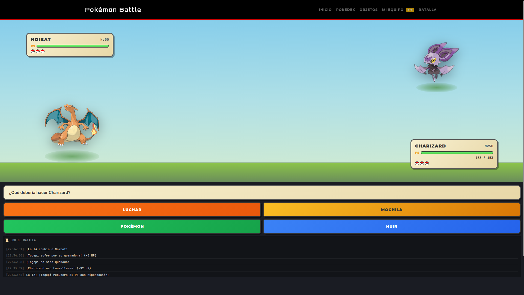
Task: Go to the INICIO page
Action: coord(325,10)
